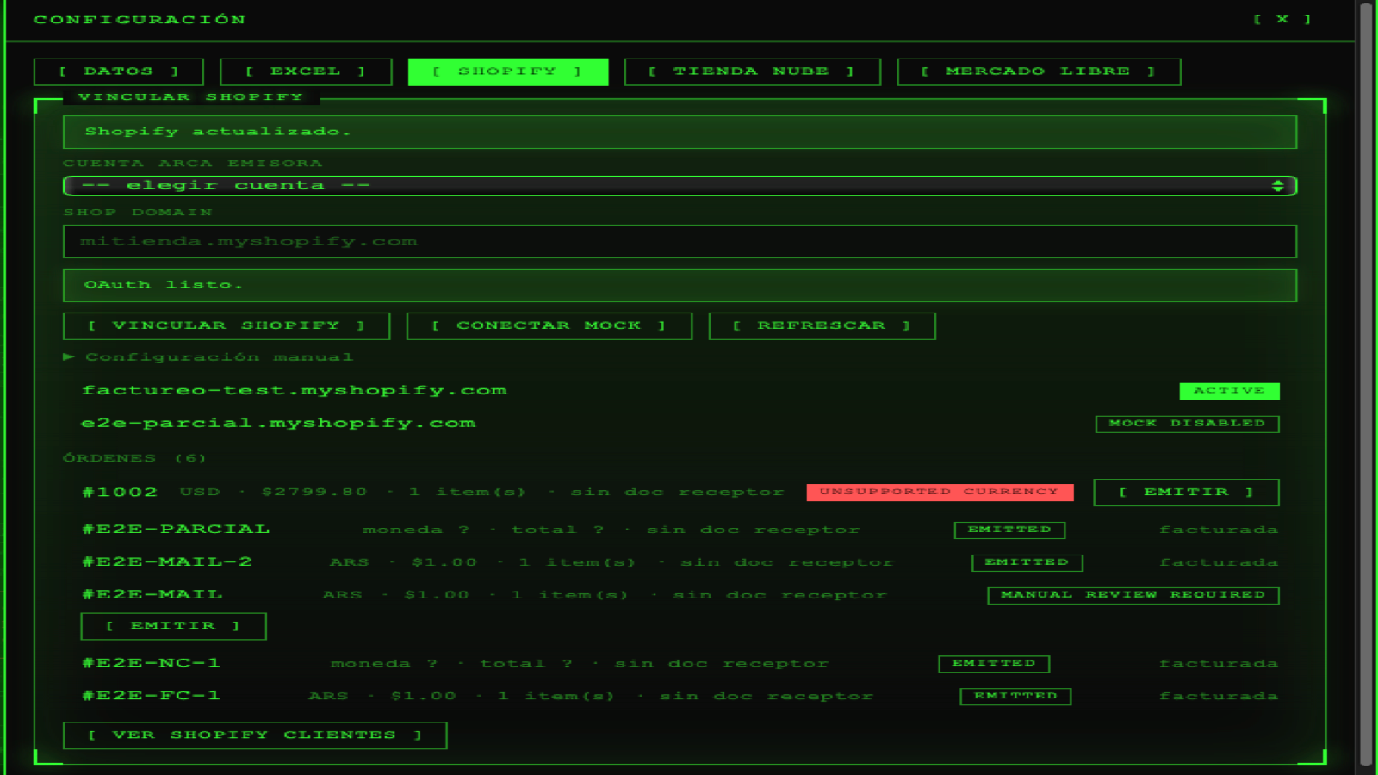The width and height of the screenshot is (1378, 775).
Task: Click 'facturada' on #E2E-PARCIAL row
Action: (1219, 530)
